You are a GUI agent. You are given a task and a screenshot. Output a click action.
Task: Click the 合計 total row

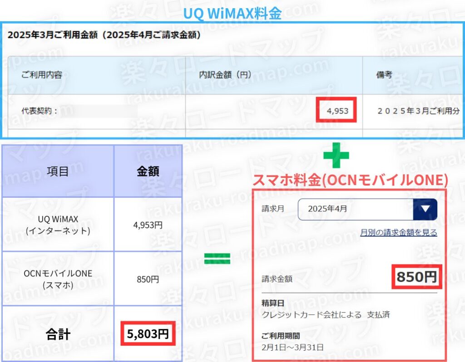57,334
